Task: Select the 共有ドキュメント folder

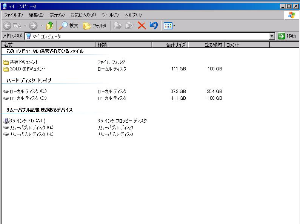Action: tap(24, 62)
